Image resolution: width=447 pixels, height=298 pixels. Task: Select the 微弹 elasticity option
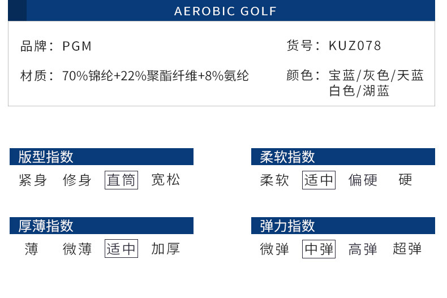coord(274,249)
